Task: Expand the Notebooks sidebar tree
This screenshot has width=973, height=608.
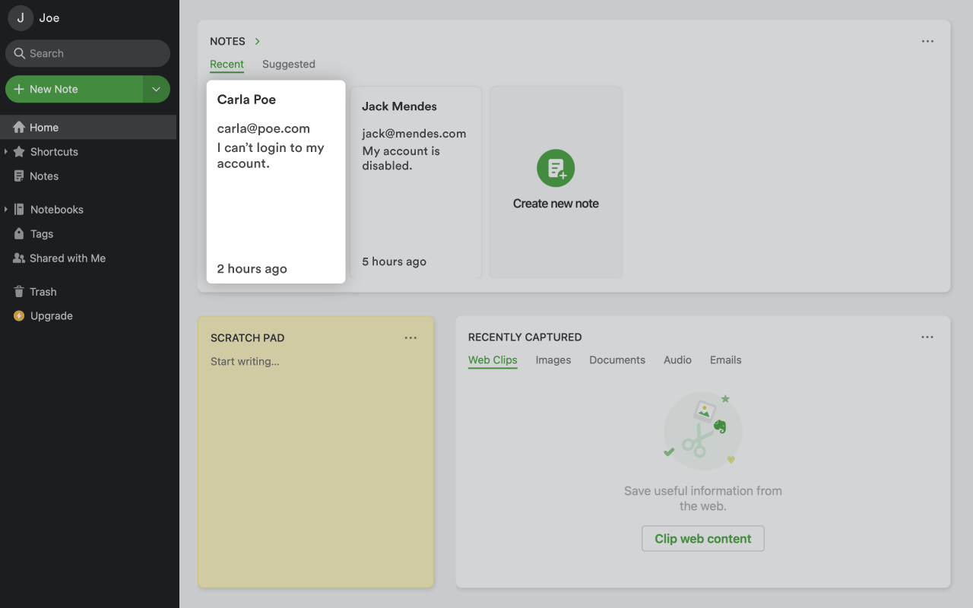Action: [7, 209]
